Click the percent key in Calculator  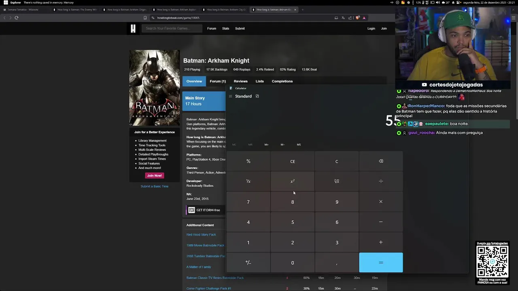coord(248,161)
